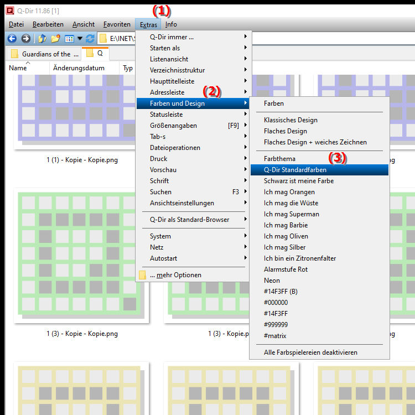Click the refresh icon in toolbar
Image resolution: width=415 pixels, height=415 pixels.
[x=90, y=39]
